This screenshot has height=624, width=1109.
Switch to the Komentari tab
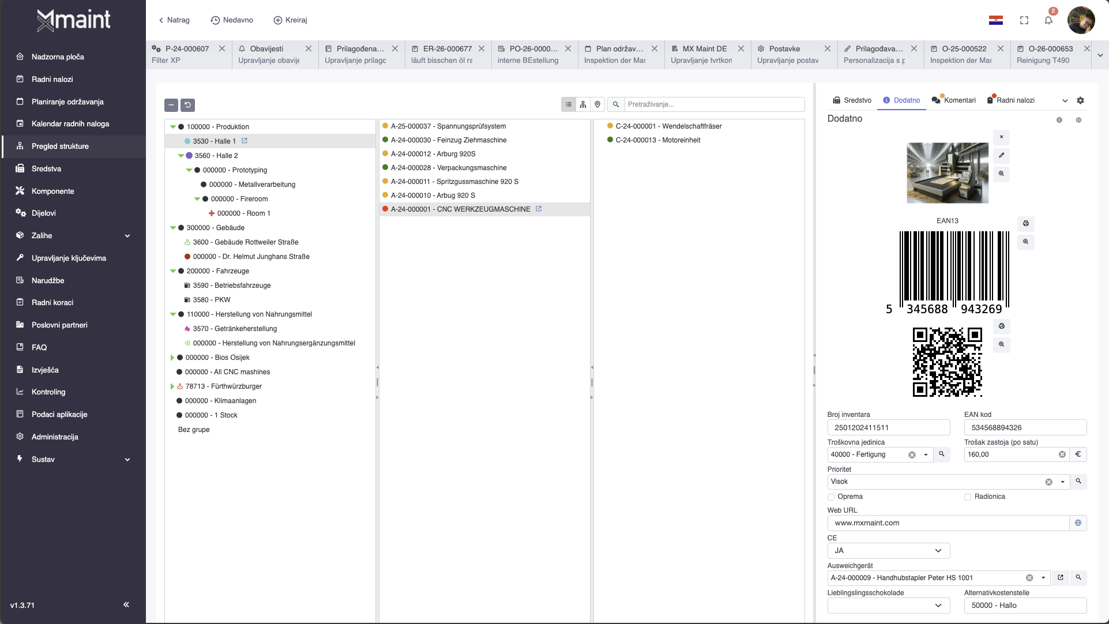(954, 100)
